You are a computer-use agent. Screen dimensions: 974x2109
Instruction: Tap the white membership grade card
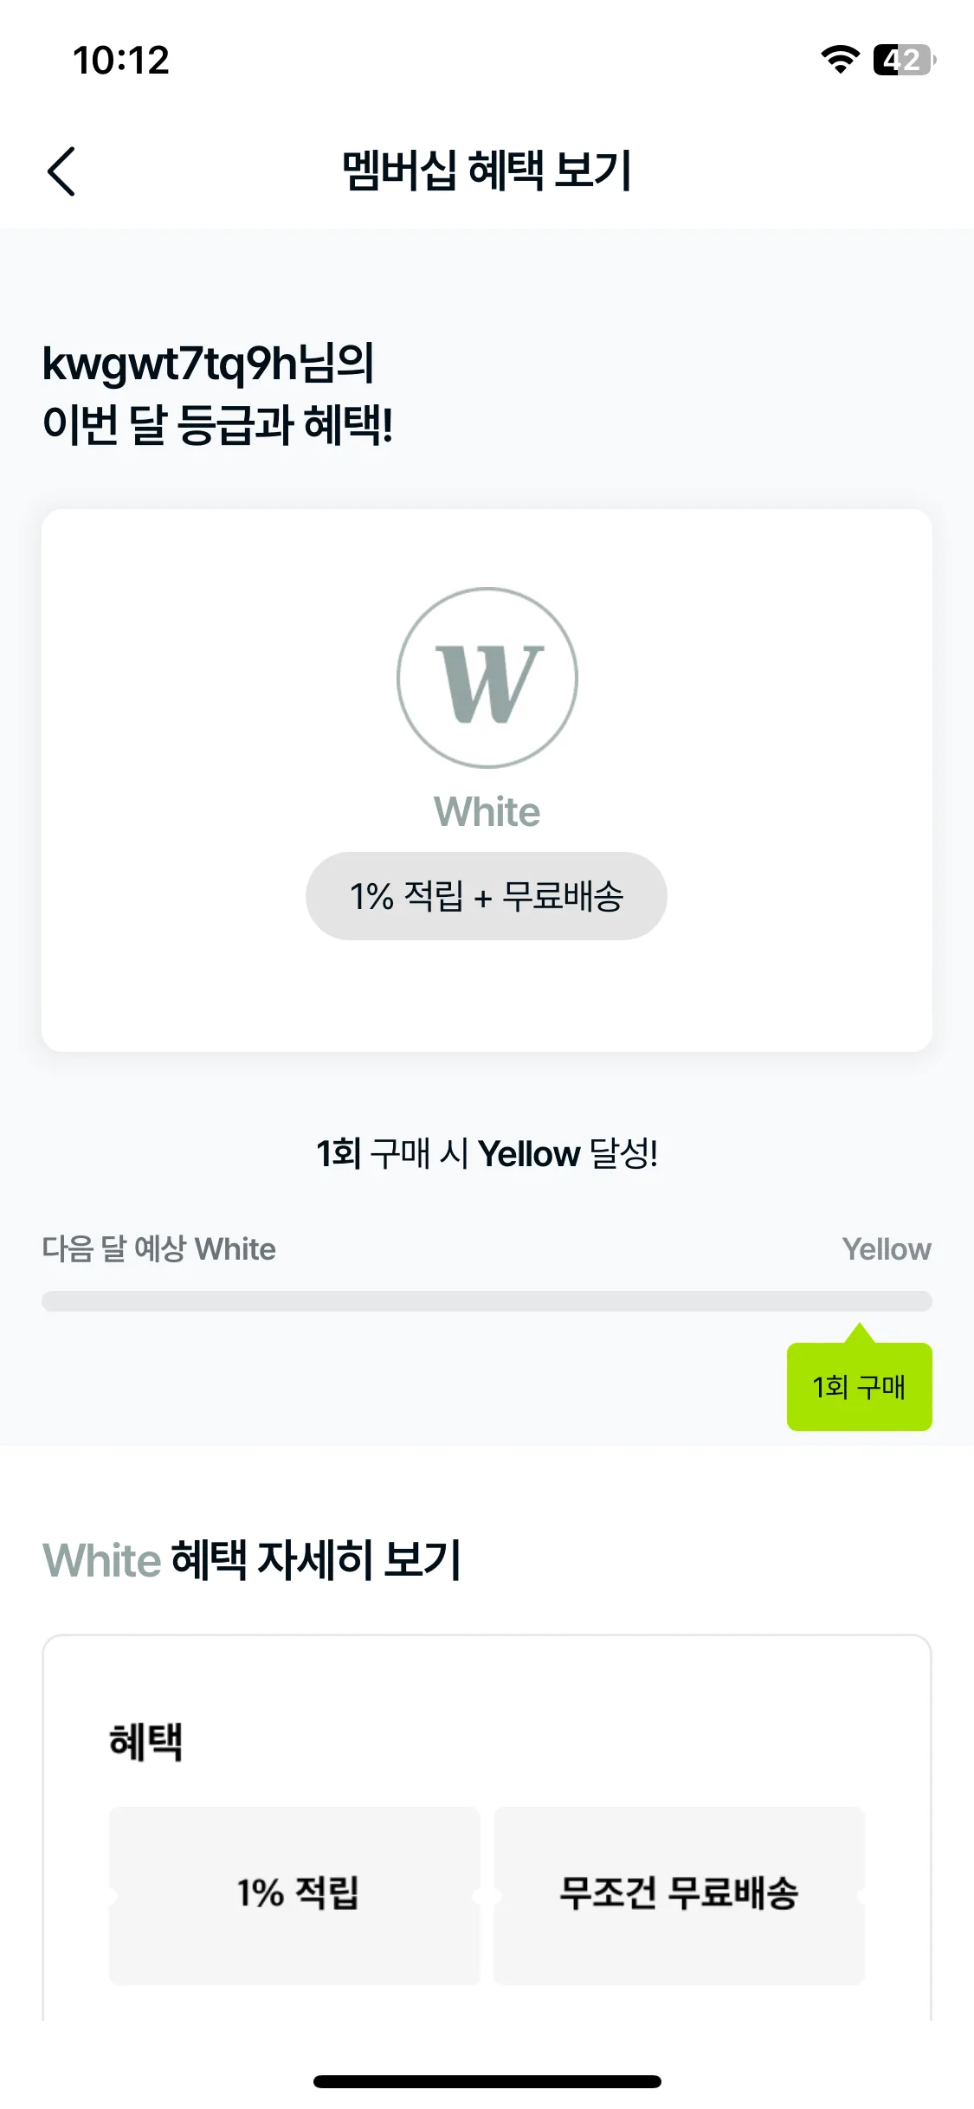point(487,780)
